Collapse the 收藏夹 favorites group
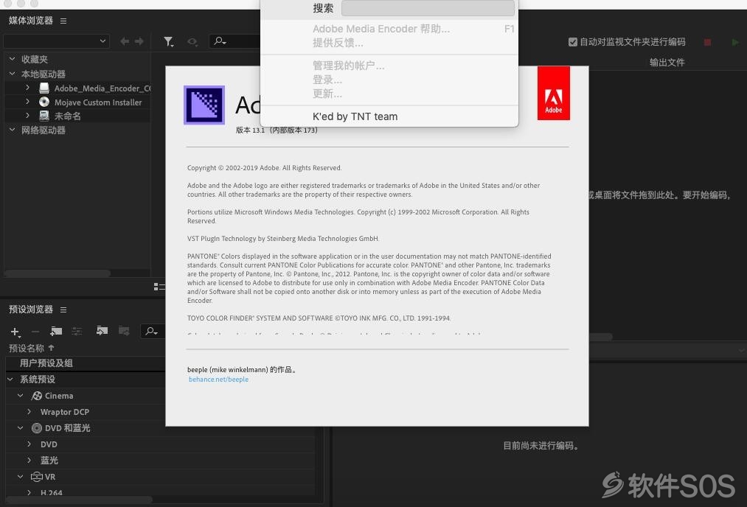 tap(12, 59)
